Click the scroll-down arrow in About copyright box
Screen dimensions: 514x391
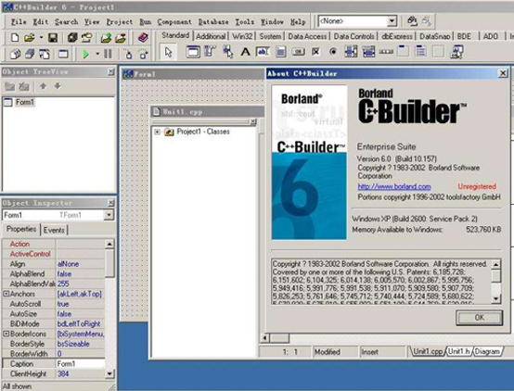(x=496, y=298)
